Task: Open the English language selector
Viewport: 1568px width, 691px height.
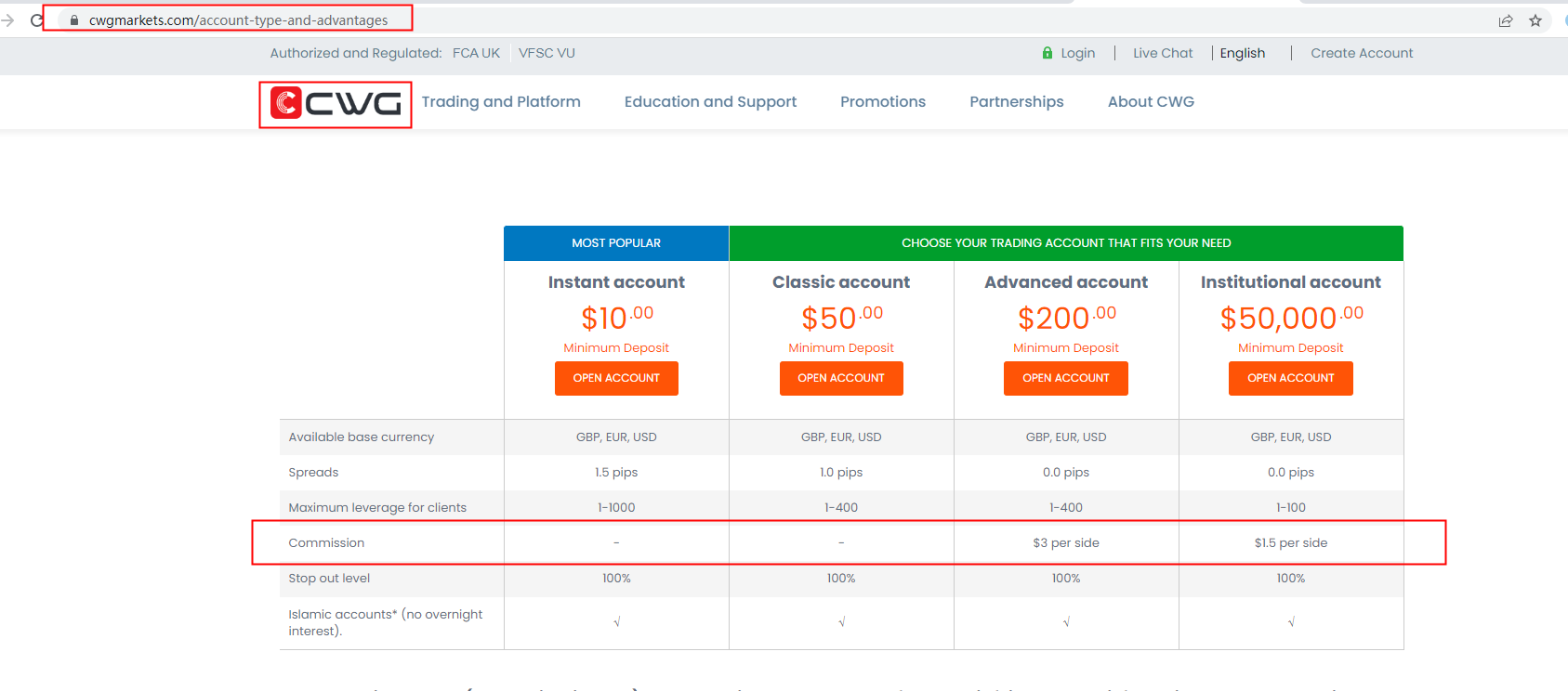Action: coord(1242,53)
